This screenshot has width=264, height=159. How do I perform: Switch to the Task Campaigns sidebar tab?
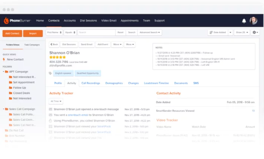point(32,45)
